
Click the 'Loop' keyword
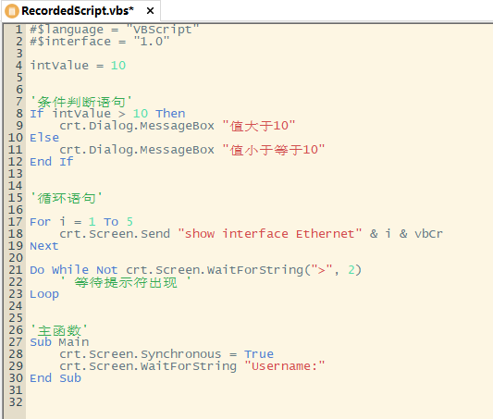pyautogui.click(x=44, y=294)
